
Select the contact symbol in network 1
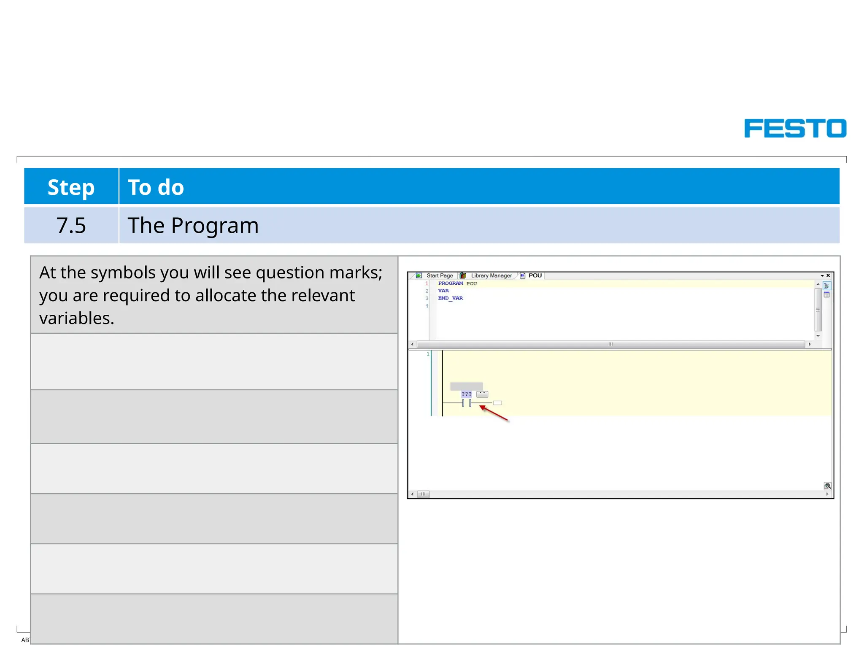coord(467,403)
